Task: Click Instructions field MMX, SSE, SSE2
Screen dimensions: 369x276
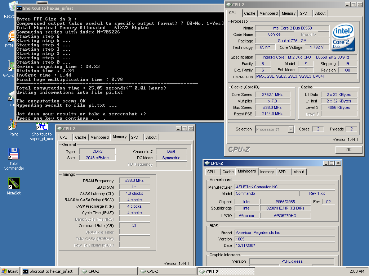Action: point(306,76)
